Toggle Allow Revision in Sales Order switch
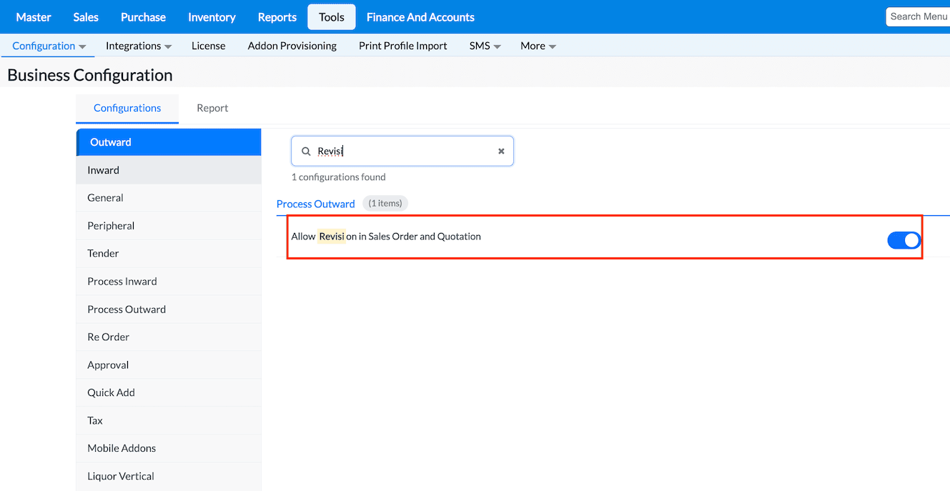Viewport: 950px width, 491px height. tap(904, 241)
